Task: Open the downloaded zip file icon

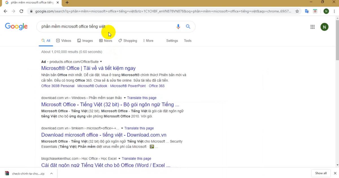Action: [7, 173]
